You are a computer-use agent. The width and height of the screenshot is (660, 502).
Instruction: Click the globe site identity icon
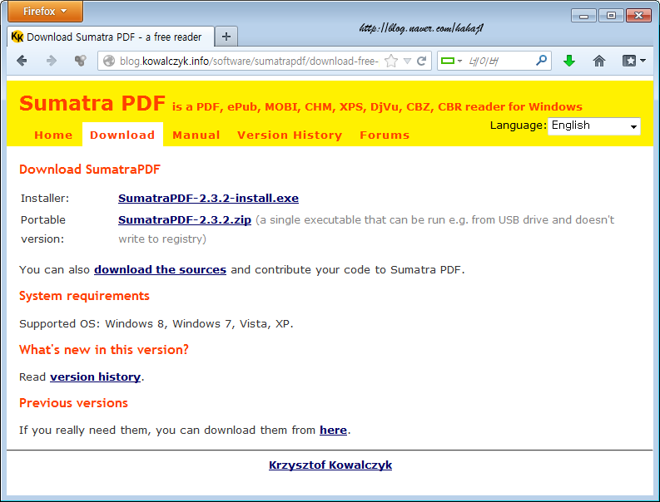(109, 61)
